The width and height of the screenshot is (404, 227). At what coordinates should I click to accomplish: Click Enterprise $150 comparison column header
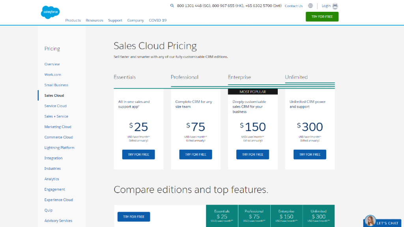(x=286, y=216)
